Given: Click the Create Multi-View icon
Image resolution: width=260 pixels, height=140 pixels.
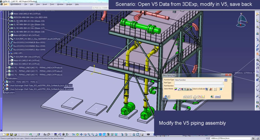Looking at the screenshot, I should point(100,135).
